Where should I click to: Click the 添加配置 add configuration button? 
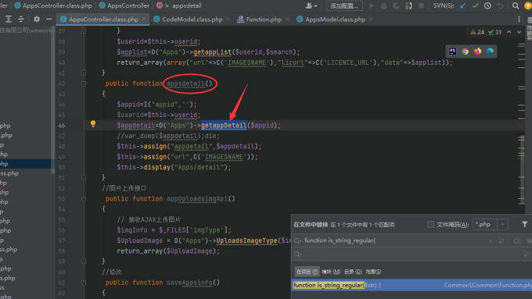344,5
